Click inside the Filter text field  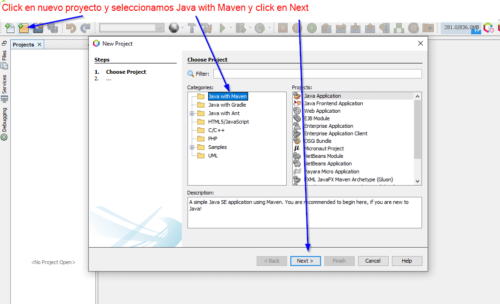317,74
